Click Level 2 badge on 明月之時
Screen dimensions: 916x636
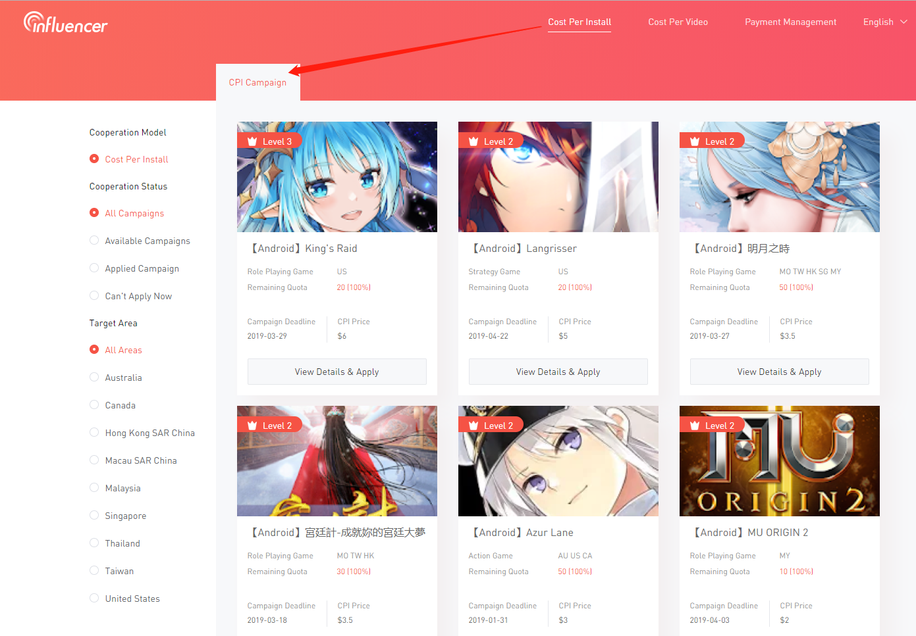pyautogui.click(x=712, y=141)
